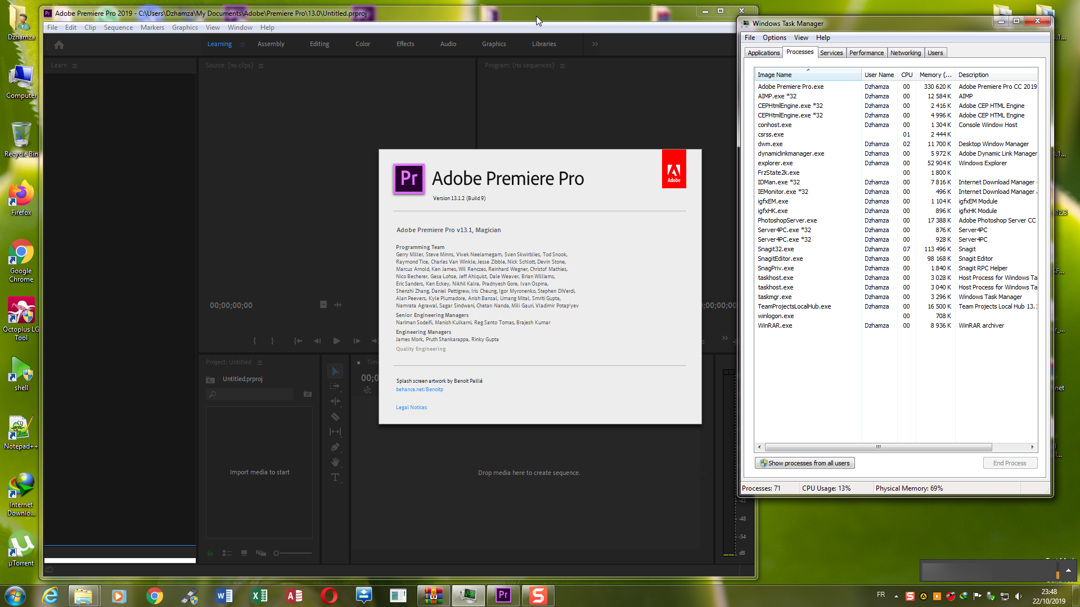Select the Type tool
This screenshot has width=1080, height=607.
[335, 477]
